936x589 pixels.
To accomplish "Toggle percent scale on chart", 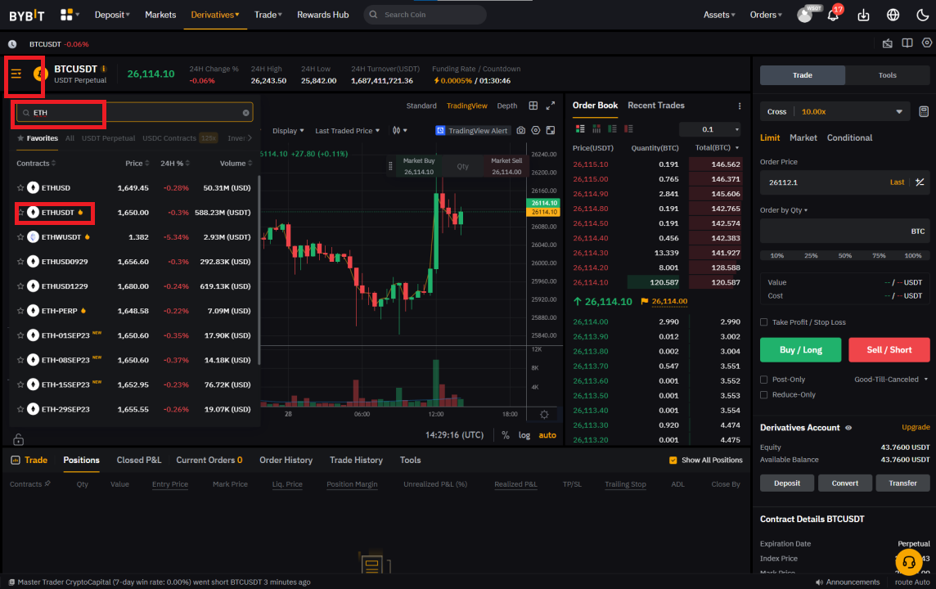I will point(506,435).
